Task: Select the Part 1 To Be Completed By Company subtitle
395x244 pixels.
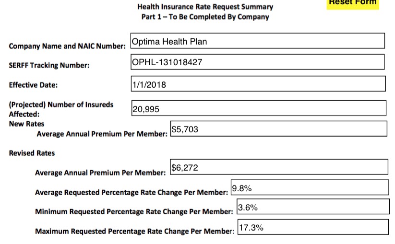Action: pyautogui.click(x=205, y=17)
